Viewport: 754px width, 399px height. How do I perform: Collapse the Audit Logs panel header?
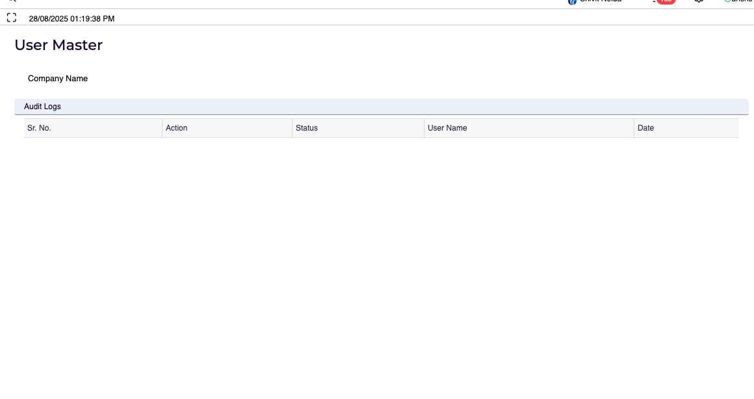pos(381,107)
